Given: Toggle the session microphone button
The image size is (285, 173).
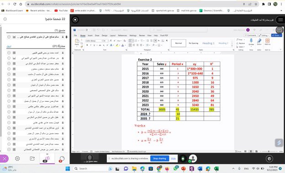Looking at the screenshot, I should click(x=183, y=158).
